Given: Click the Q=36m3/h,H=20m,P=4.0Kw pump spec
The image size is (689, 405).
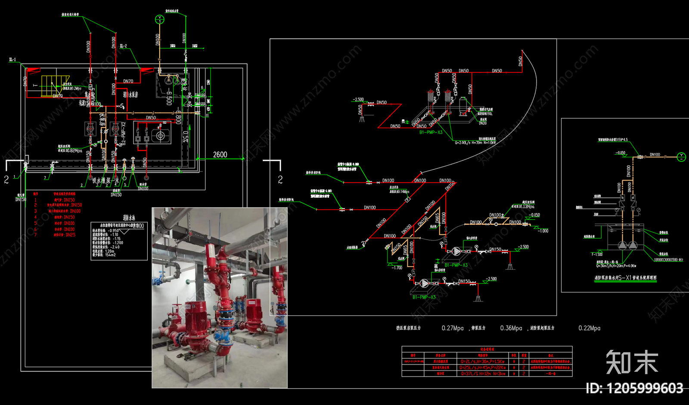Looking at the screenshot, I should pyautogui.click(x=616, y=266).
